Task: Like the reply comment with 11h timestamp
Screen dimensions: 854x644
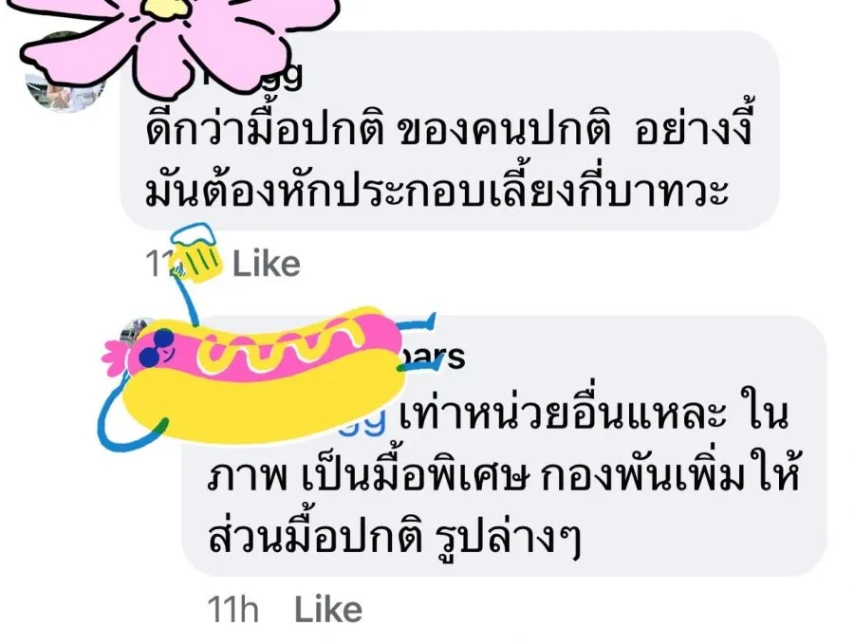Action: [x=328, y=609]
